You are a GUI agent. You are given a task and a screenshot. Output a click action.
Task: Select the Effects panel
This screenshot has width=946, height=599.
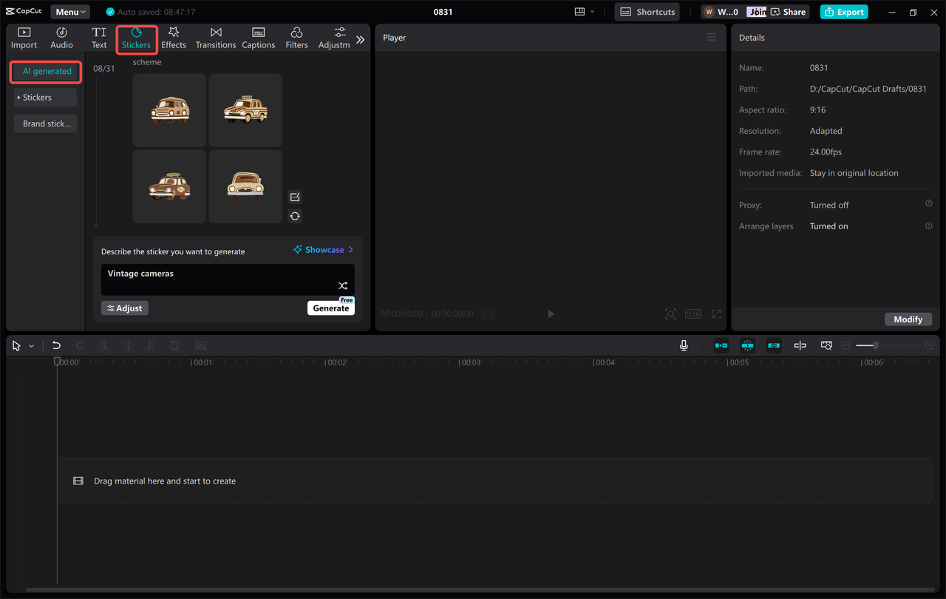point(174,38)
